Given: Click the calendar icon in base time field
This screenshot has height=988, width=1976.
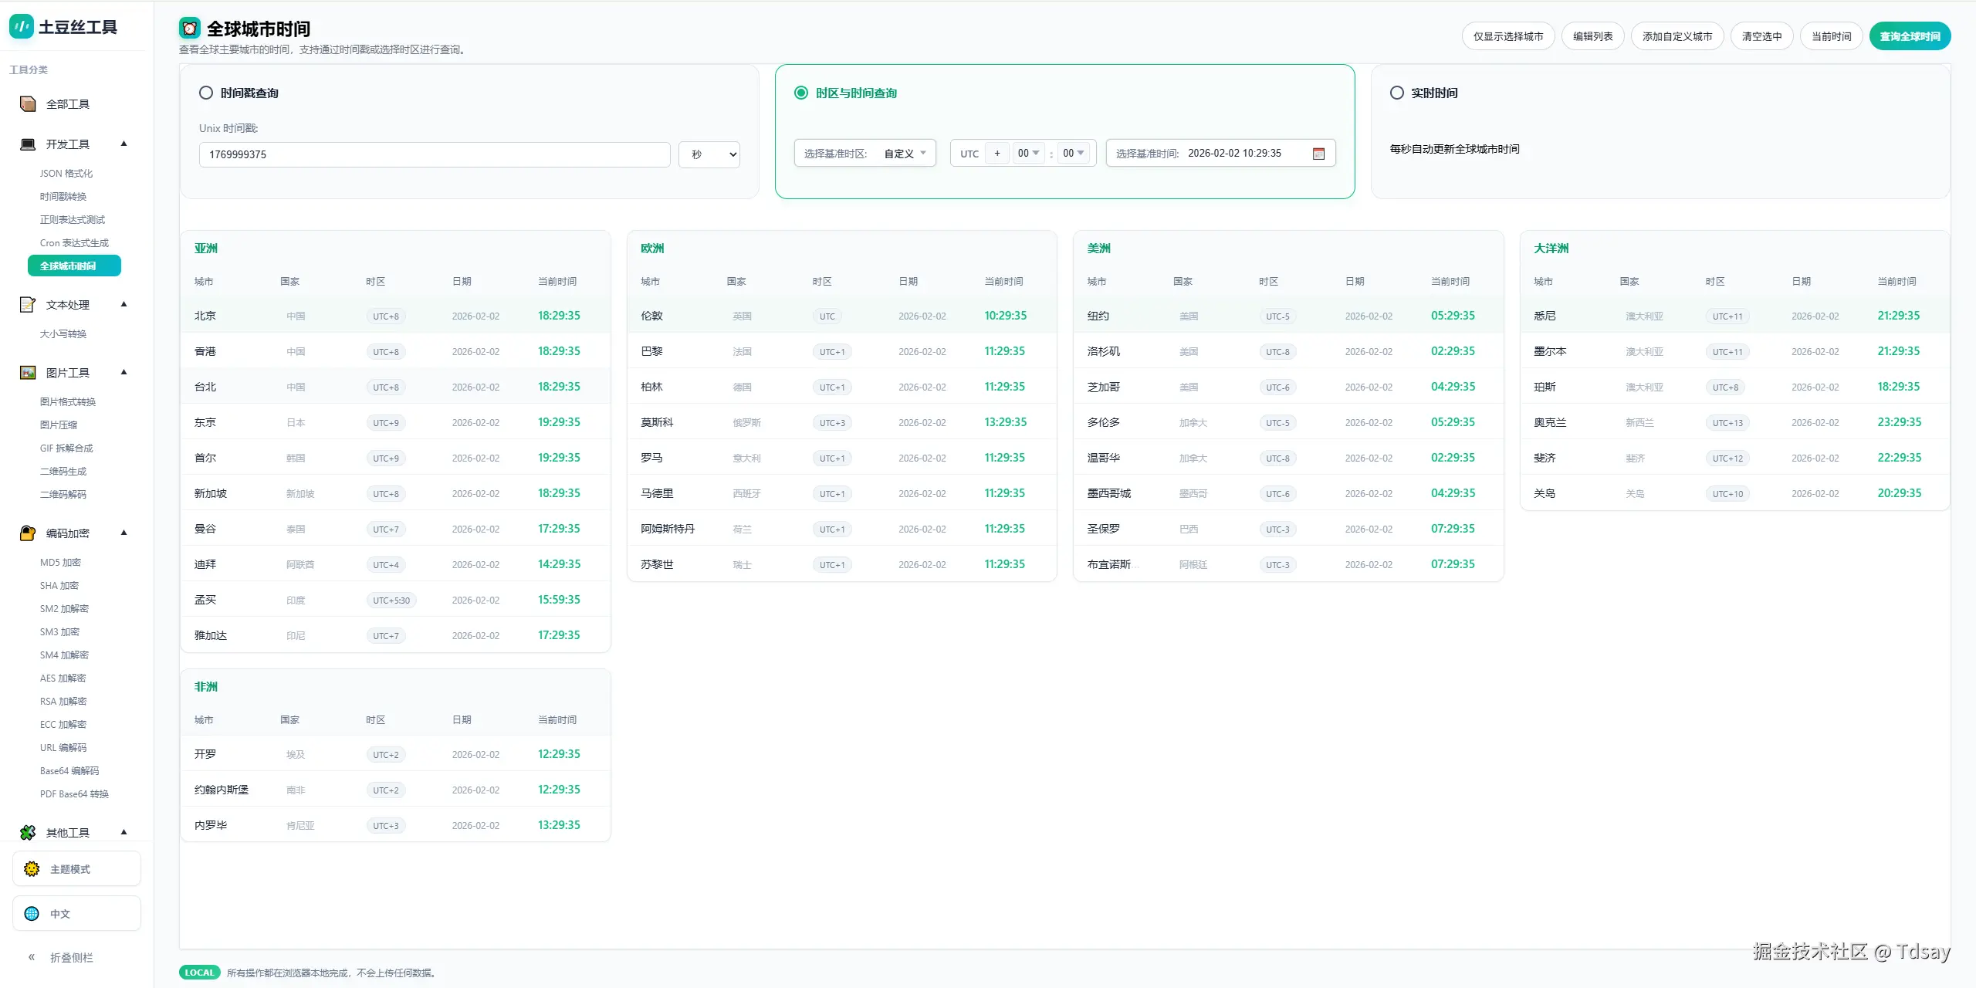Looking at the screenshot, I should tap(1318, 154).
